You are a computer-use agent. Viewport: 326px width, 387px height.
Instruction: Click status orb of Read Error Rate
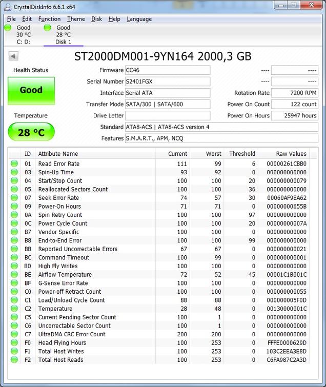(14, 164)
